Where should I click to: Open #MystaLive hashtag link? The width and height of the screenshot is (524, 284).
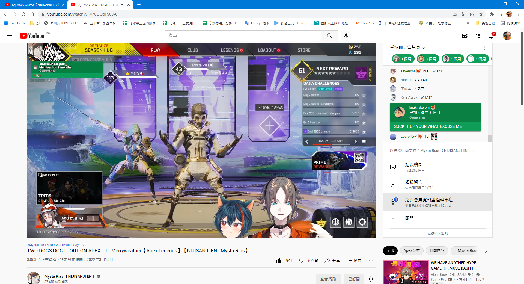click(35, 245)
